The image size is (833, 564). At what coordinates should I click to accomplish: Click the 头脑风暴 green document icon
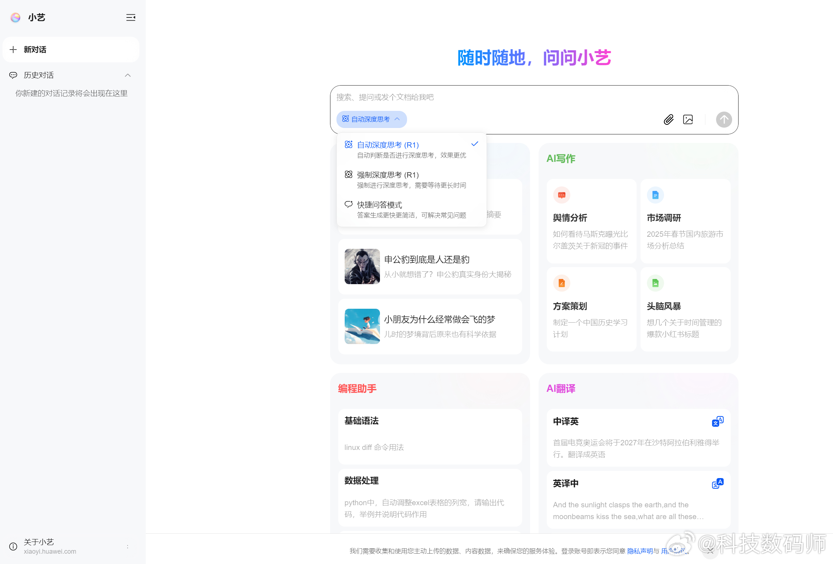[x=655, y=283]
